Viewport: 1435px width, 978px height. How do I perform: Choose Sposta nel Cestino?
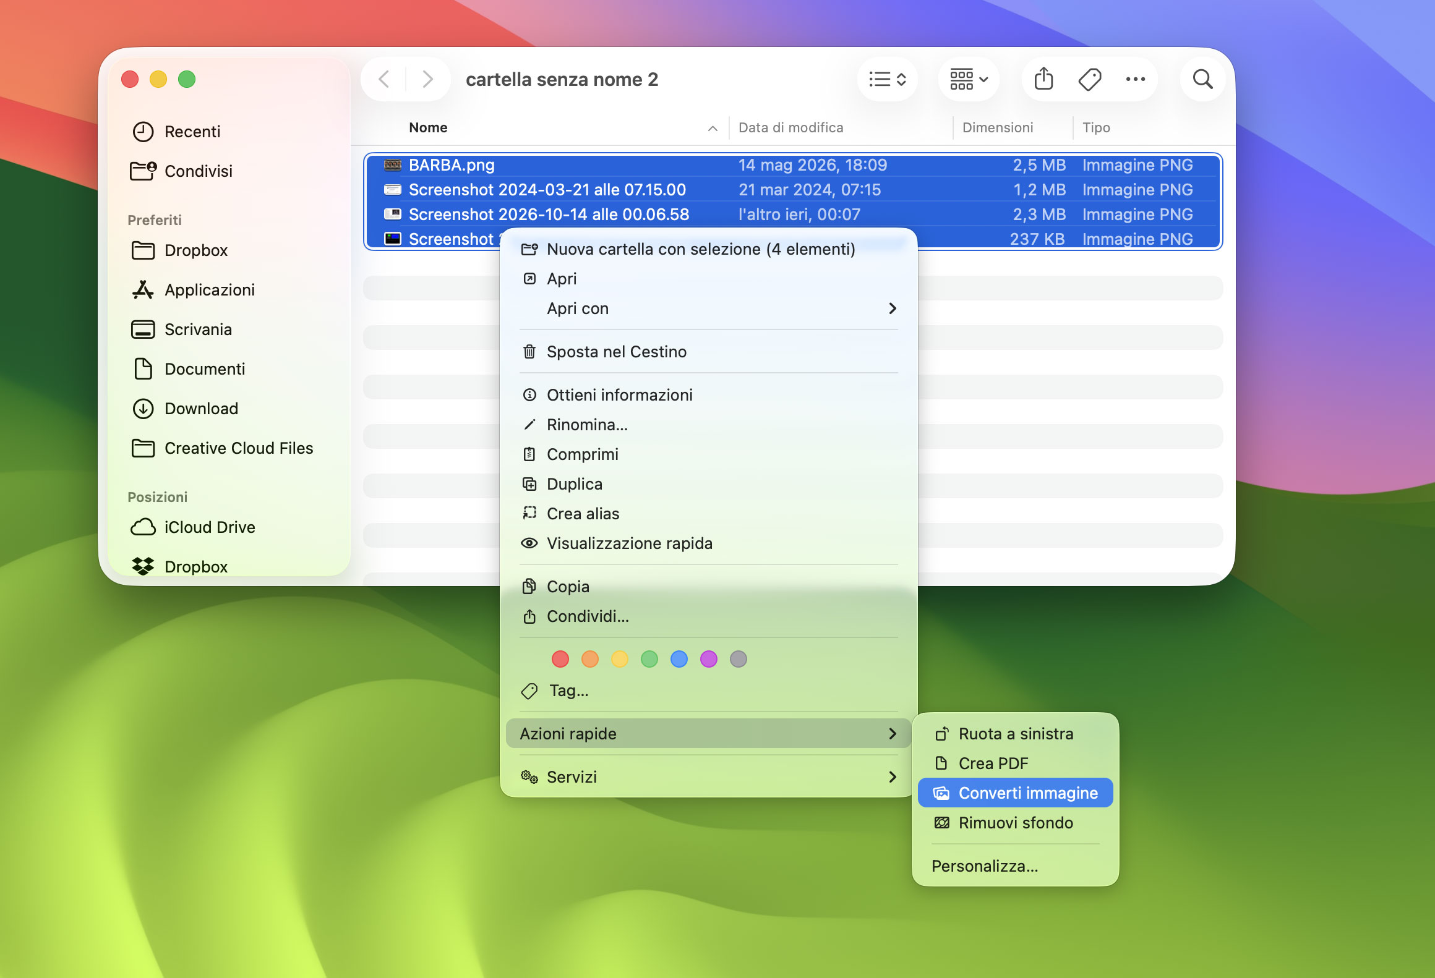[x=708, y=352]
